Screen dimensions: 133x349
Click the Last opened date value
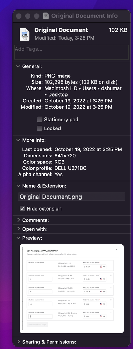[x=88, y=149]
